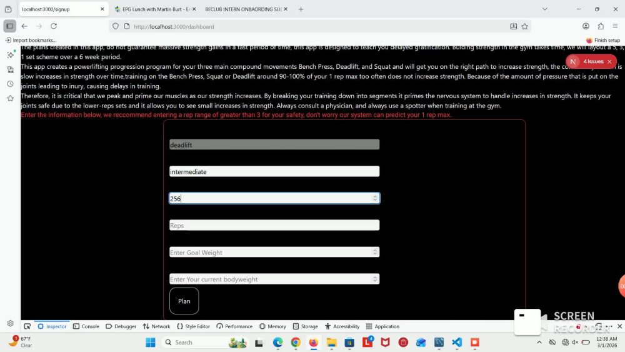Viewport: 625px width, 352px height.
Task: Open Firefox from the taskbar
Action: [314, 343]
